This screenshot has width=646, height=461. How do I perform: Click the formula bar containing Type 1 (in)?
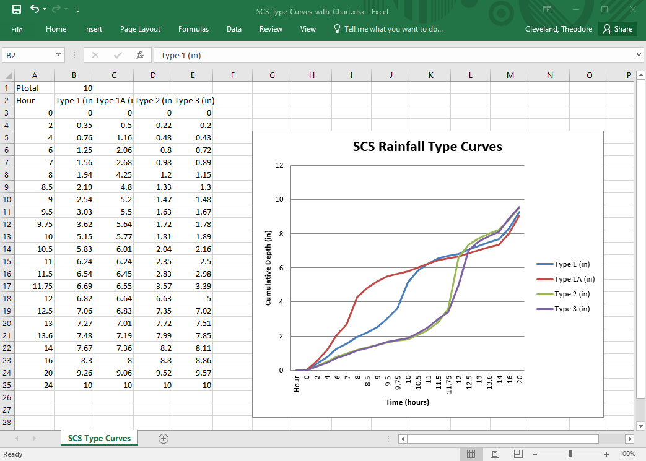394,55
